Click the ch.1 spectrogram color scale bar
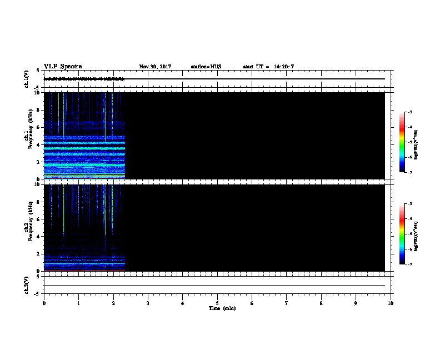440x340 pixels. tap(402, 142)
